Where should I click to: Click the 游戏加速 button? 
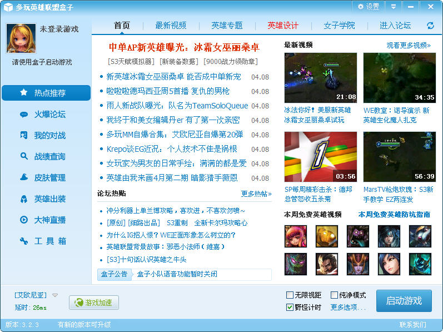[94, 303]
